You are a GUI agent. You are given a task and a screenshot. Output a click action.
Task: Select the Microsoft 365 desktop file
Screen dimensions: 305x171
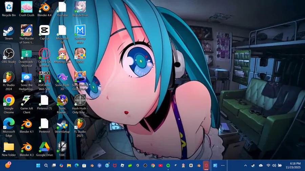click(x=62, y=34)
